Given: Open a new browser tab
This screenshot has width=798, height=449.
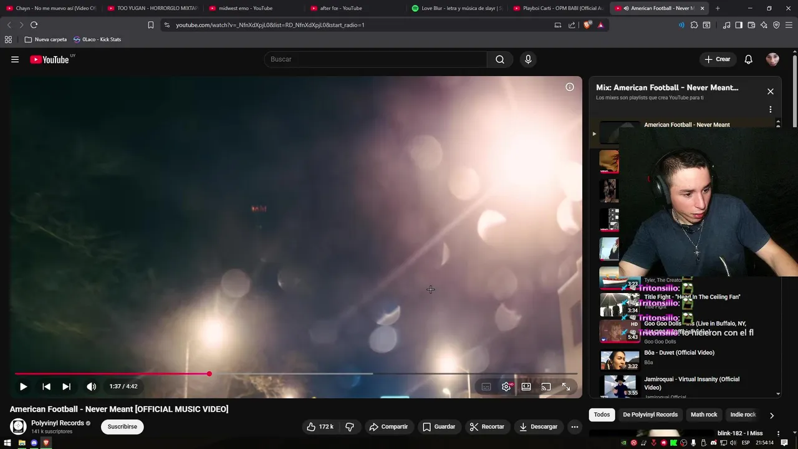Looking at the screenshot, I should [x=718, y=8].
